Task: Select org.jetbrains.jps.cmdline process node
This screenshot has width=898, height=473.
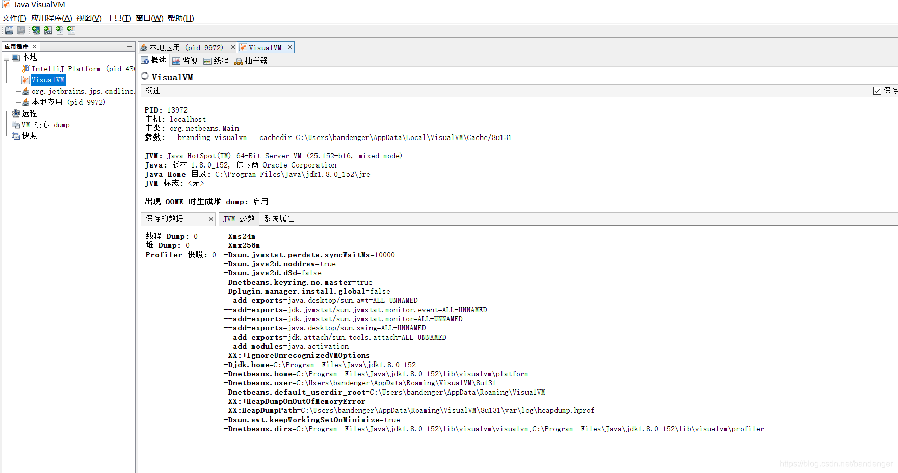Action: pos(83,91)
